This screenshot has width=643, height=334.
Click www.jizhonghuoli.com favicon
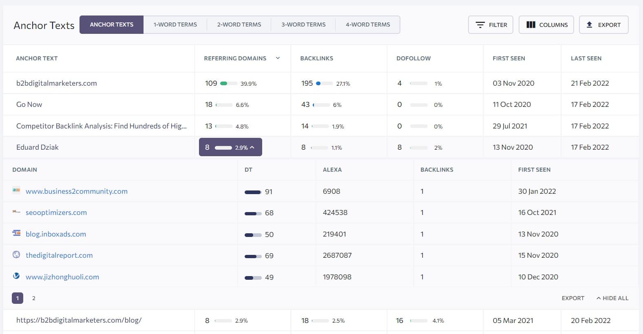click(x=16, y=276)
